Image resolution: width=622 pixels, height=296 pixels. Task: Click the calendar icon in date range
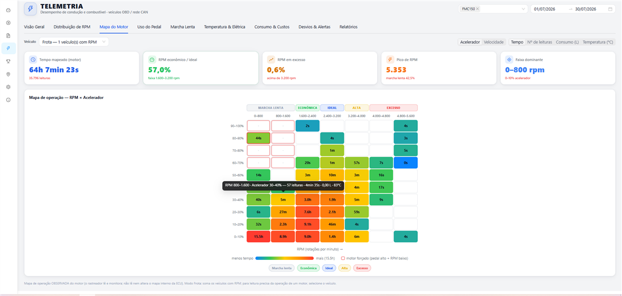[610, 8]
